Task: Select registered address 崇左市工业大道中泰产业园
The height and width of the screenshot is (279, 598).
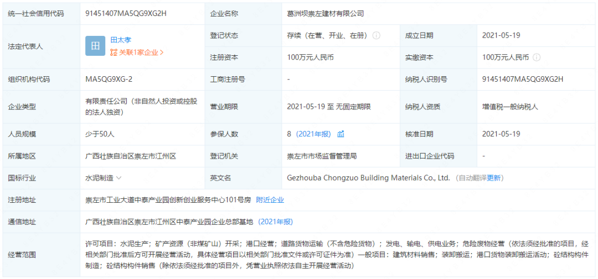Action: 168,199
